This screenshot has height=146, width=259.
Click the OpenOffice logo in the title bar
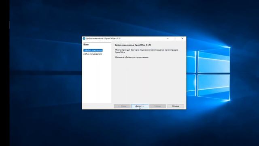tap(84, 39)
